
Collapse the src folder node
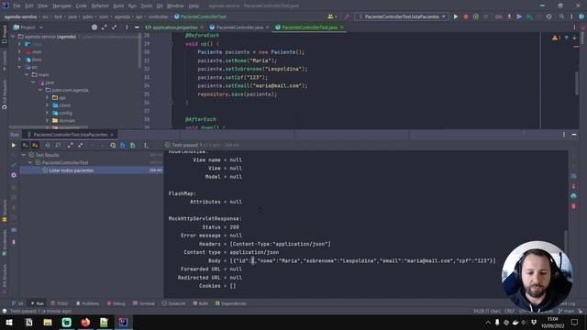click(19, 67)
